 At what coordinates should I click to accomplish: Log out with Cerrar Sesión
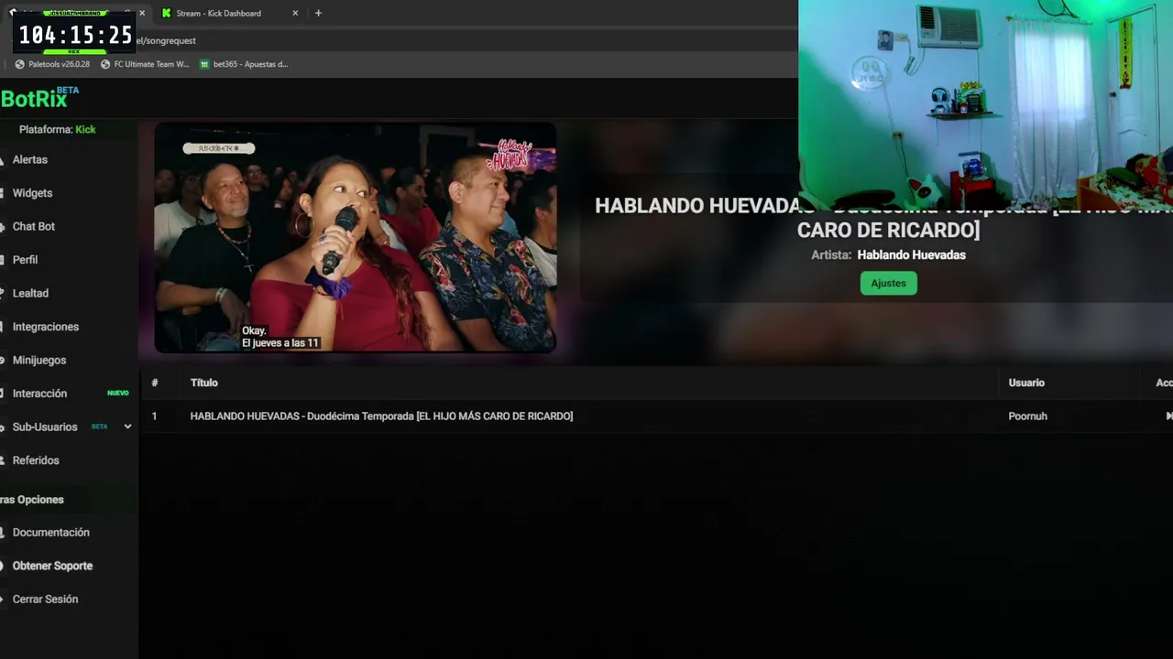click(x=45, y=599)
